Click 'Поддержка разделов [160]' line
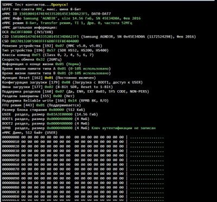 (75, 91)
